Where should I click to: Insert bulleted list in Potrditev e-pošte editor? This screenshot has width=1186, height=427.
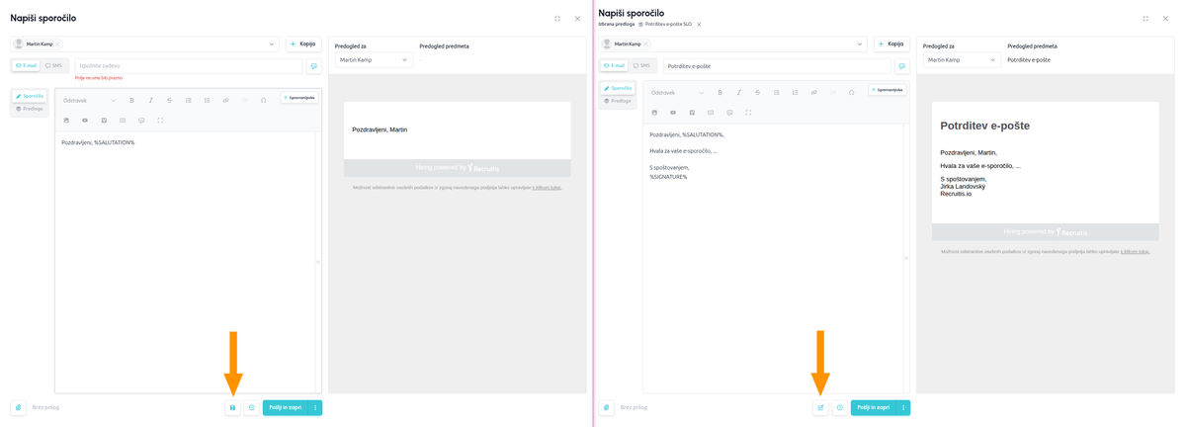(776, 92)
